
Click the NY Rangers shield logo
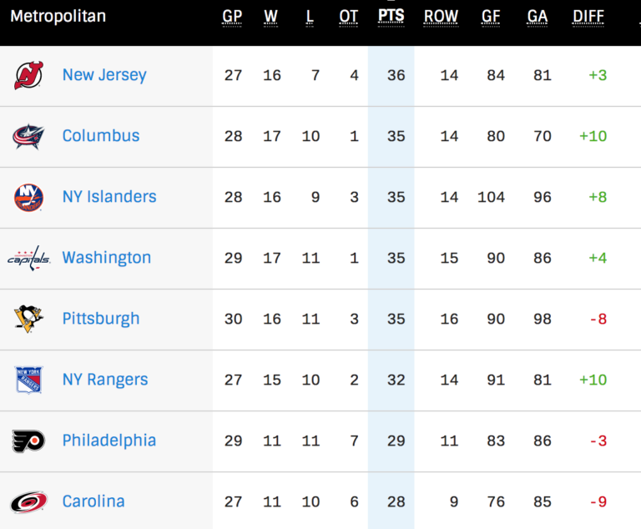[x=29, y=380]
